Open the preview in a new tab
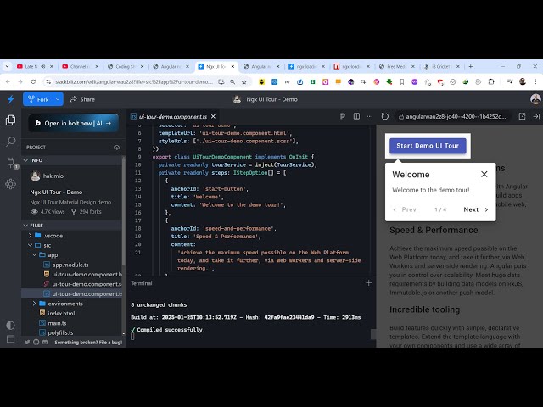Viewport: 543px width, 407px height. point(522,116)
